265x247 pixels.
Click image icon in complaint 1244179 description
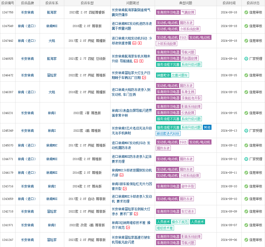pos(122,175)
